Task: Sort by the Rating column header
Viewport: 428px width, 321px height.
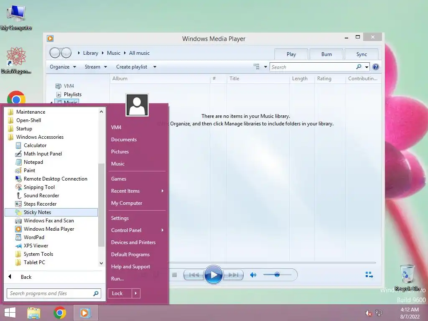Action: (324, 79)
